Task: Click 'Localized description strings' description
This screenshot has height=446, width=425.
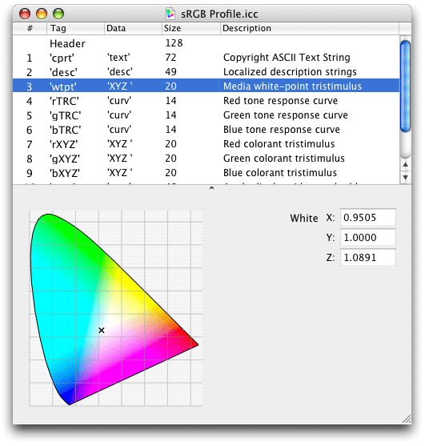Action: pos(290,72)
